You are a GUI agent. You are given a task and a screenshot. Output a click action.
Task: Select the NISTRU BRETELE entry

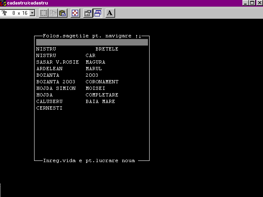(77, 49)
